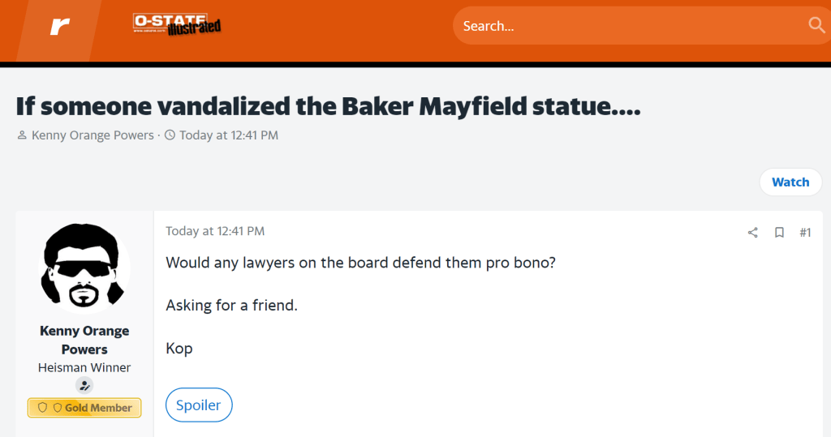Bookmark the post using the bookmark icon
831x437 pixels.
[779, 233]
